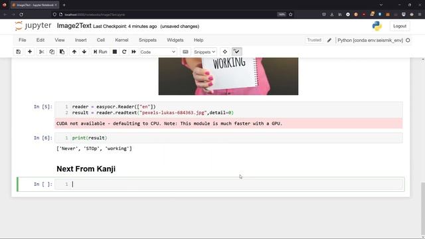
Task: Open the cell type Code dropdown
Action: pos(158,52)
